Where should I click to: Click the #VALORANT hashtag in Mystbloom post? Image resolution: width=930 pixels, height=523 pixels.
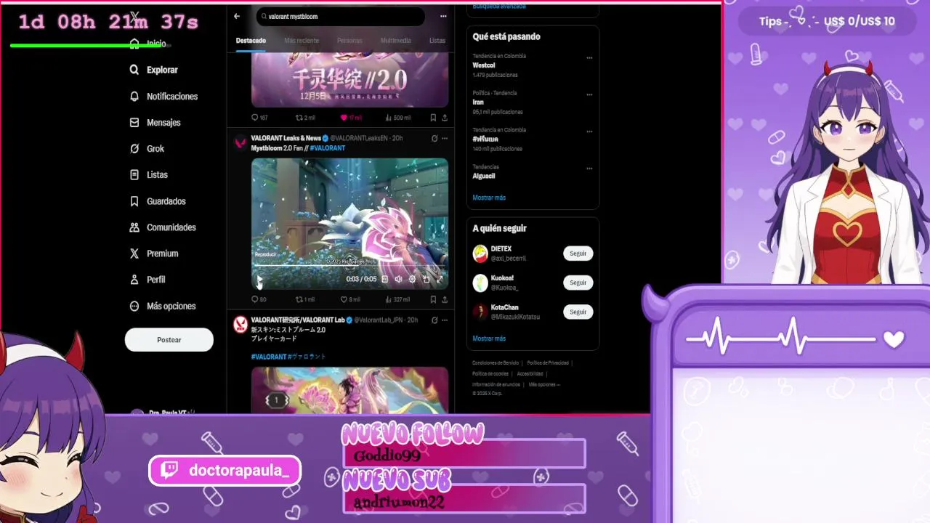point(328,148)
